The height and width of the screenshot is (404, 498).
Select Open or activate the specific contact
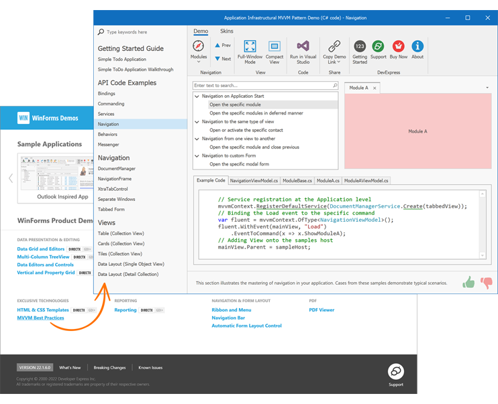[x=246, y=131]
